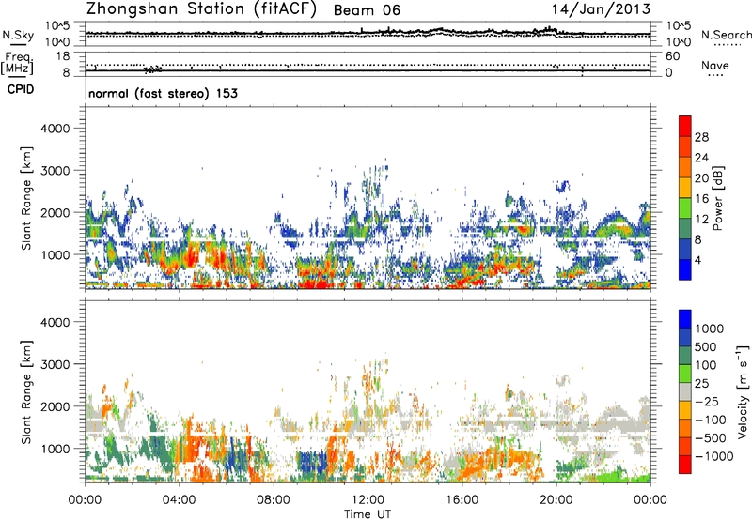
Task: Pick the teal velocity segment between 500 and 100
Action: [x=685, y=356]
